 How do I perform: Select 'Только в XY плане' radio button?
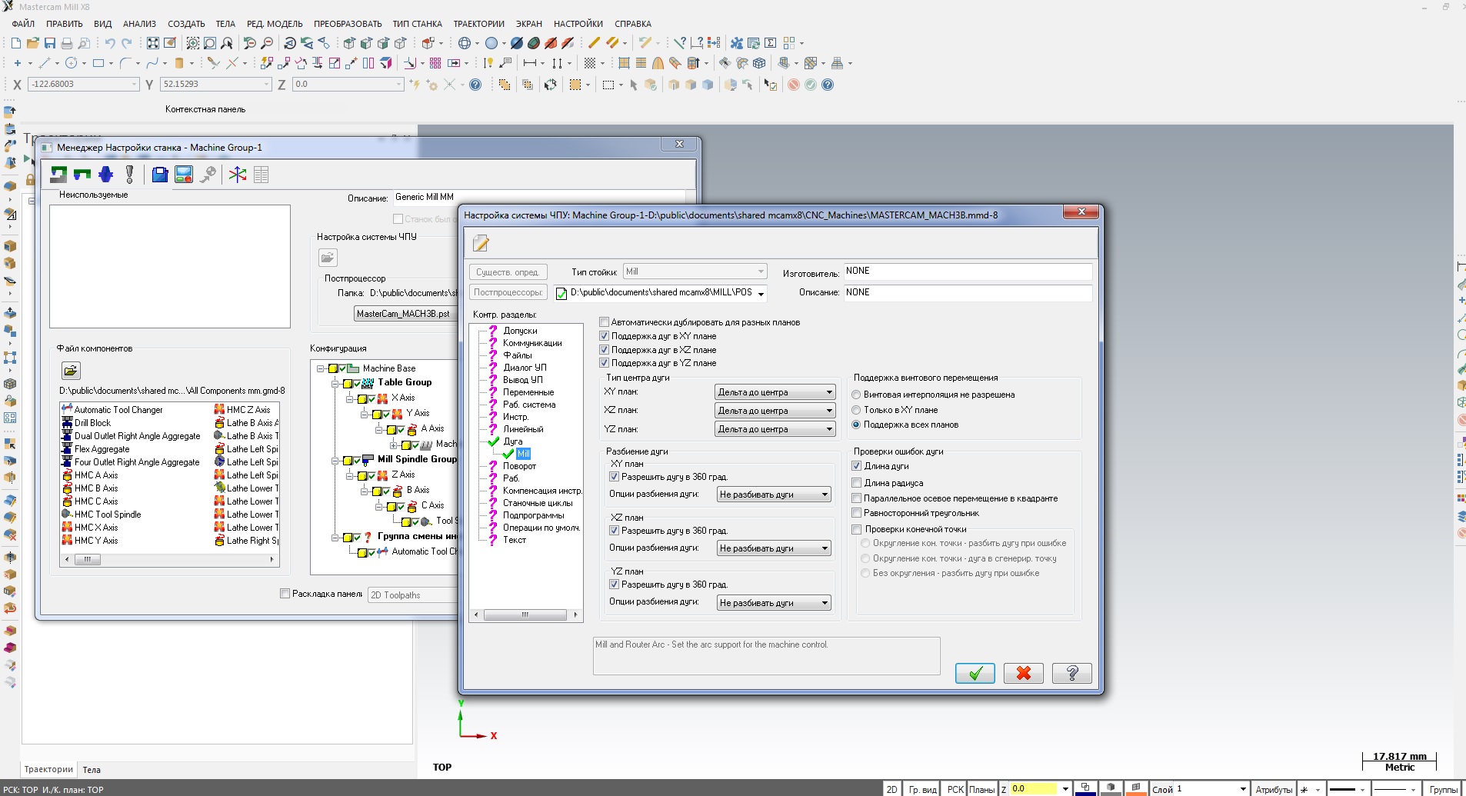pyautogui.click(x=856, y=410)
